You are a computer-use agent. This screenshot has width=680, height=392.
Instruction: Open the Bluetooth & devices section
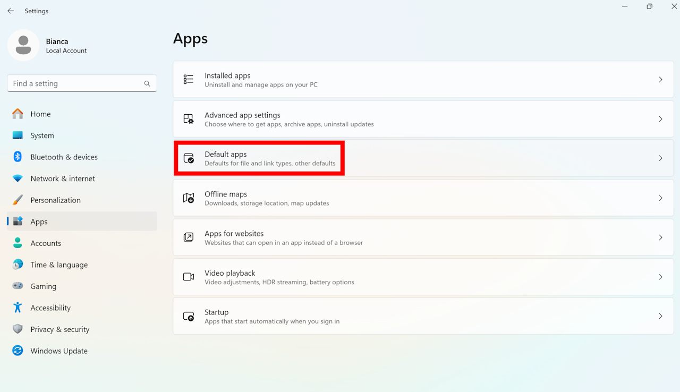point(64,157)
